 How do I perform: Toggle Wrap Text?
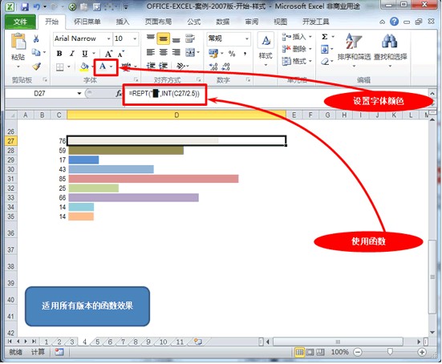[190, 38]
